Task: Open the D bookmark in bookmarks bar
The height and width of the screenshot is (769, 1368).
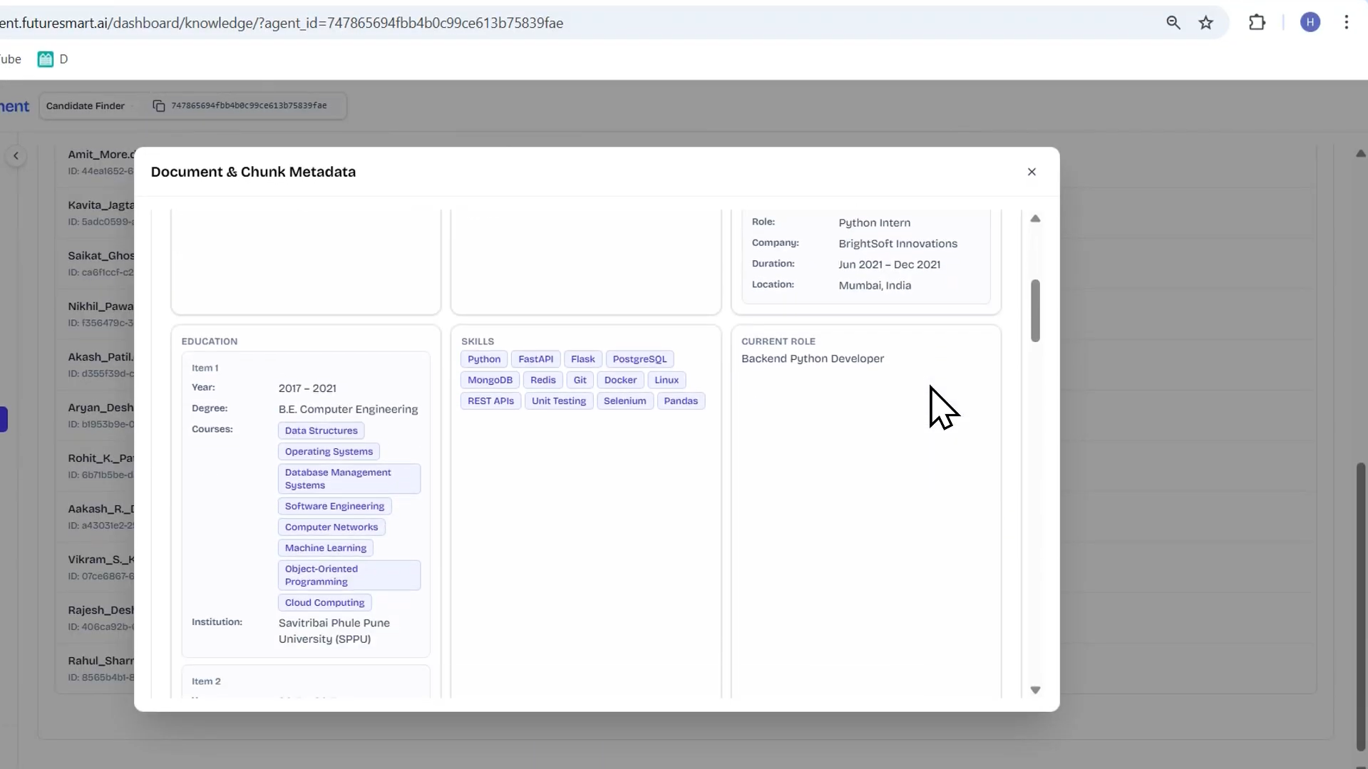Action: 53,59
